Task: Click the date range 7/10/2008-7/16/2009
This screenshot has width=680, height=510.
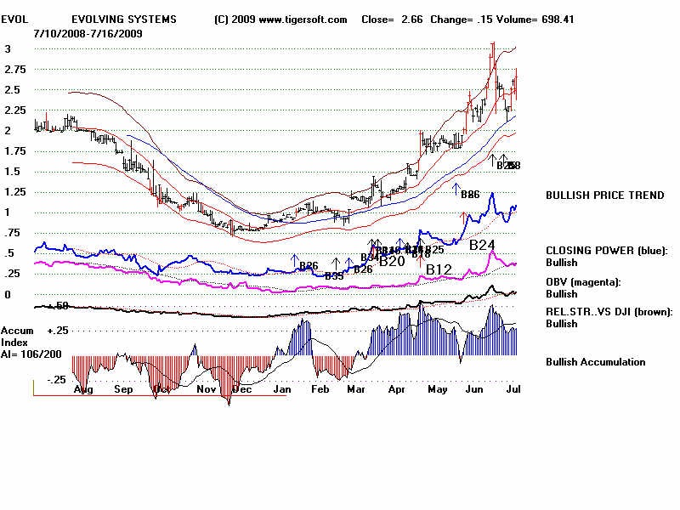Action: pyautogui.click(x=88, y=33)
